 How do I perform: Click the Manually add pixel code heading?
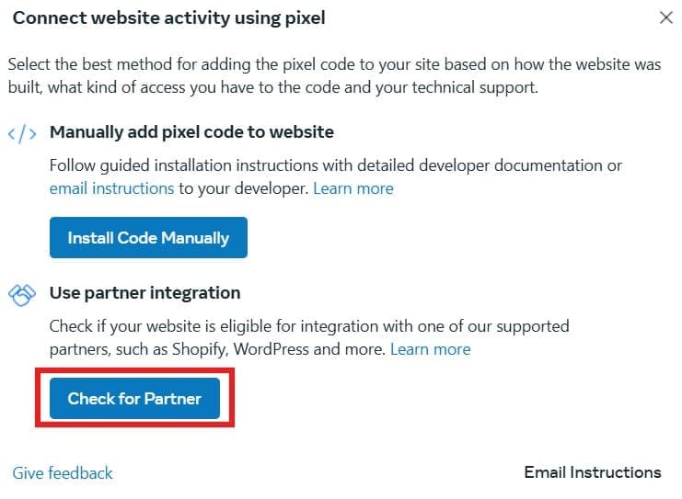click(191, 132)
